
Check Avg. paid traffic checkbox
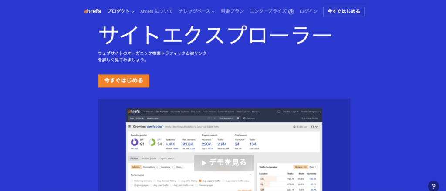pyautogui.click(x=151, y=185)
